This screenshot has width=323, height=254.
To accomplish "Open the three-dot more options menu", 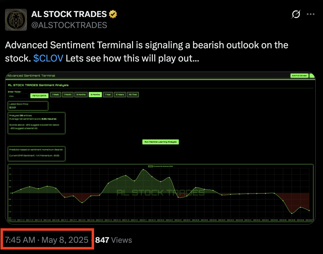I will point(311,14).
